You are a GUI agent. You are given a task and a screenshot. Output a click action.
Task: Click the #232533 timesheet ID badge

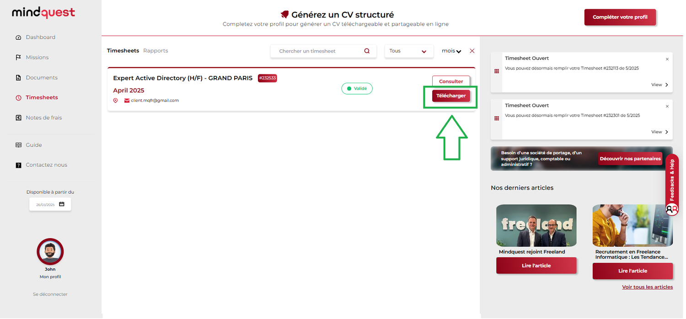click(268, 78)
